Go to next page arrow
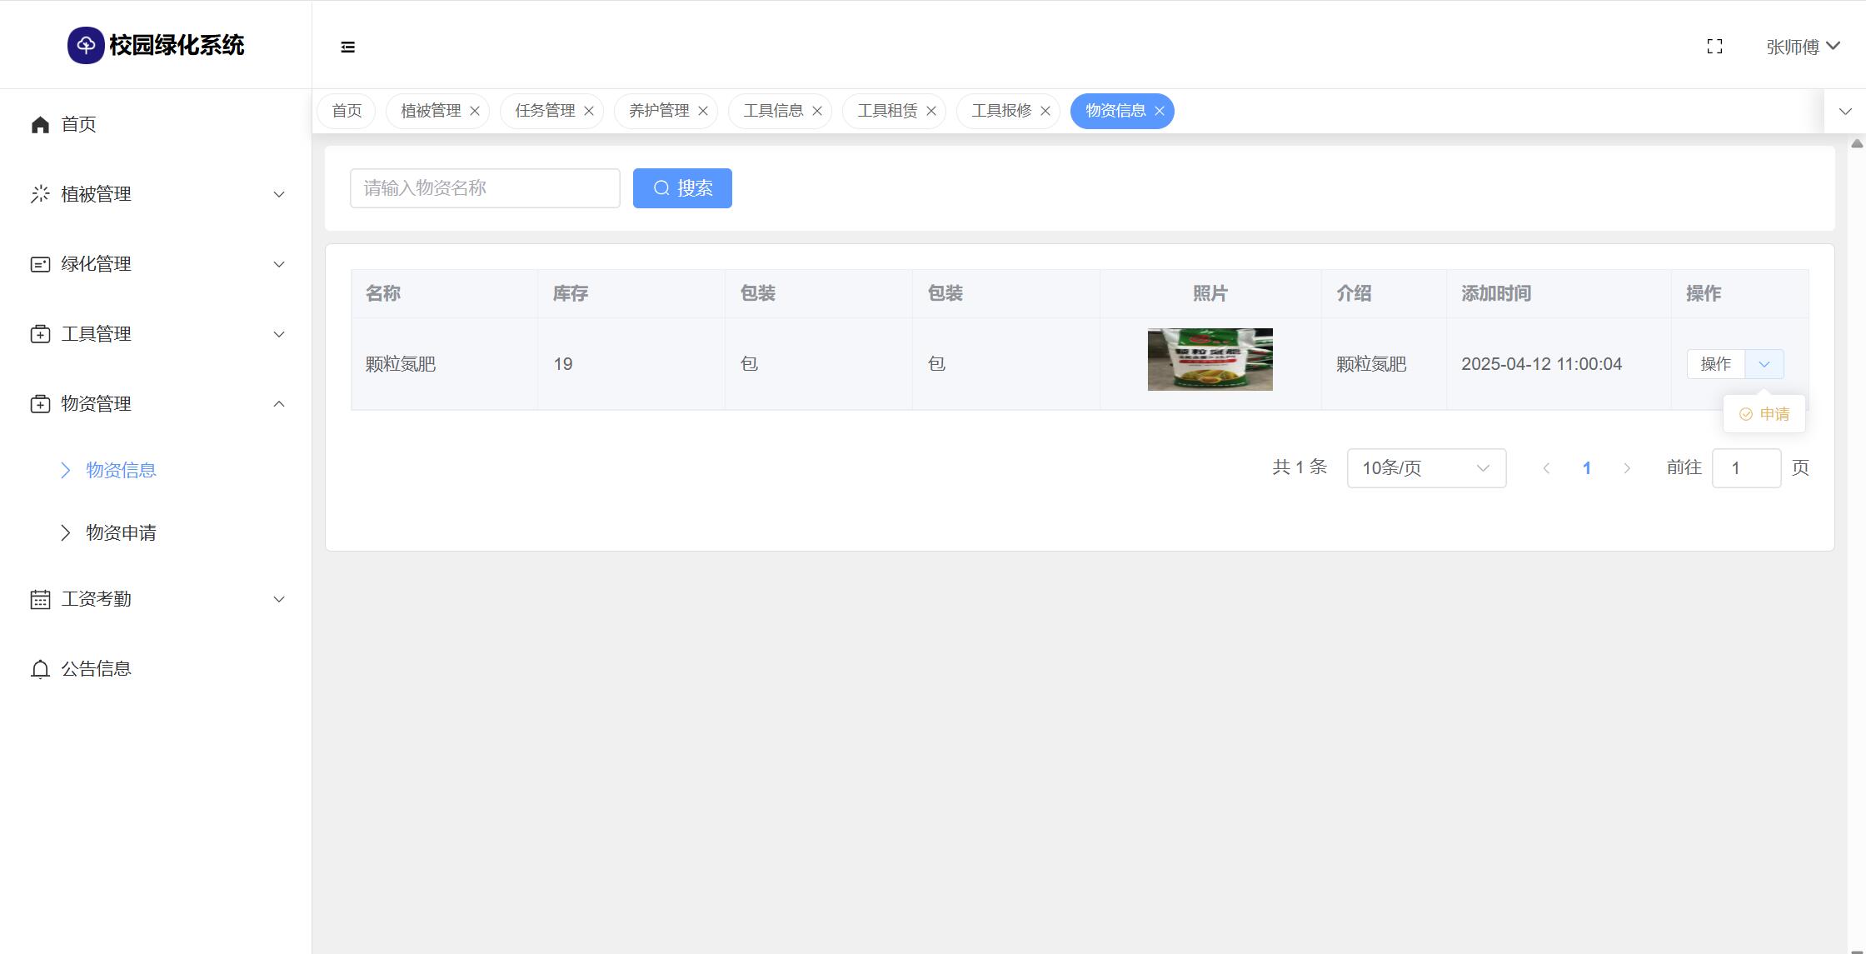The height and width of the screenshot is (954, 1866). pos(1627,468)
